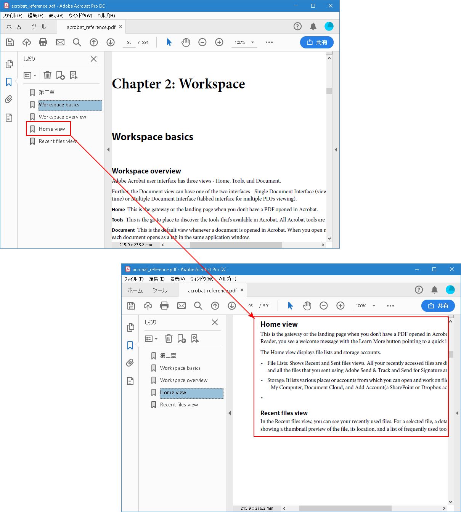
Task: Open ウィンドウ(W) menu in upper window
Action: (80, 16)
